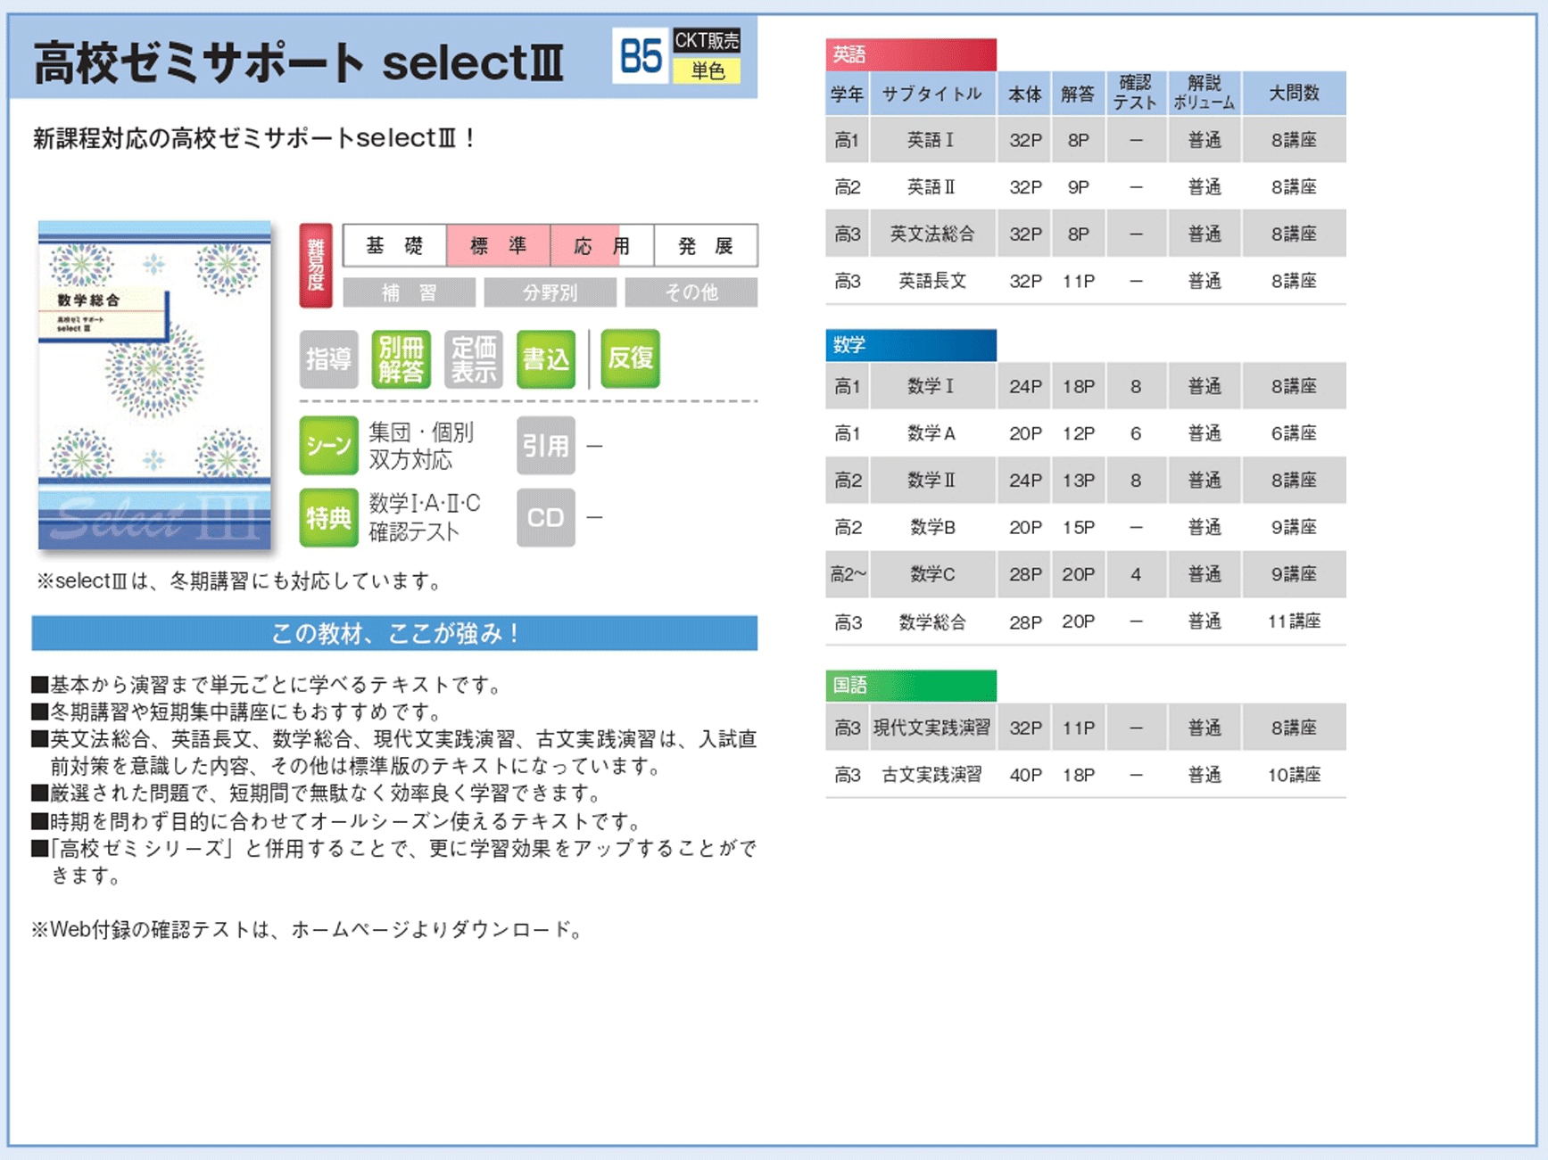The width and height of the screenshot is (1548, 1160).
Task: Open the 国語 subject section header
Action: [x=910, y=686]
